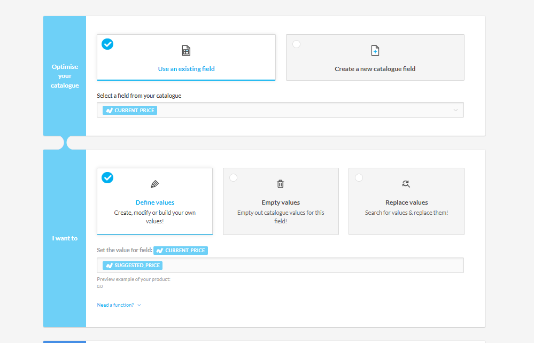Click the table icon for existing field

point(186,51)
